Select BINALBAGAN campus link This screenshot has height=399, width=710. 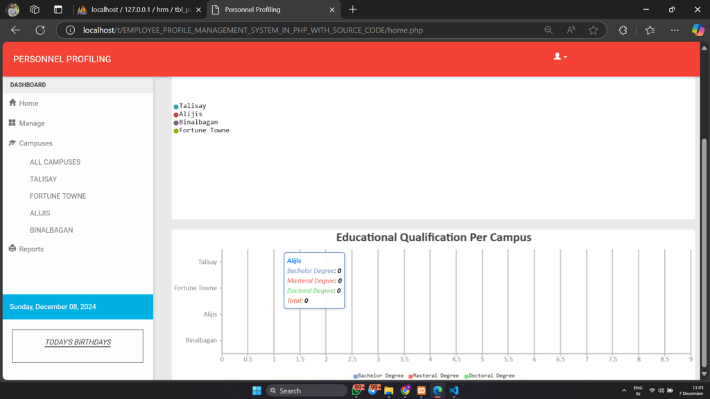pos(51,230)
